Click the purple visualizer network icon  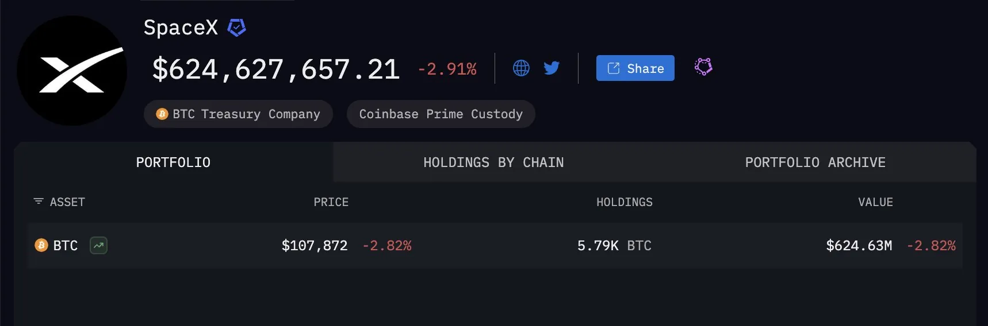pyautogui.click(x=703, y=67)
